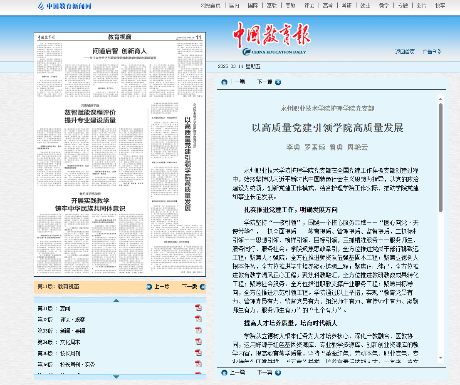460x385 pixels.
Task: Open the PDF for 第01版 要闻
Action: 199,307
